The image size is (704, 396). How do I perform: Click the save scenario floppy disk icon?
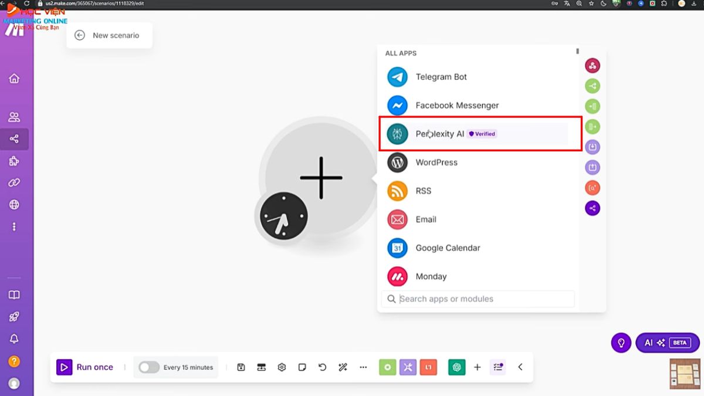[241, 367]
